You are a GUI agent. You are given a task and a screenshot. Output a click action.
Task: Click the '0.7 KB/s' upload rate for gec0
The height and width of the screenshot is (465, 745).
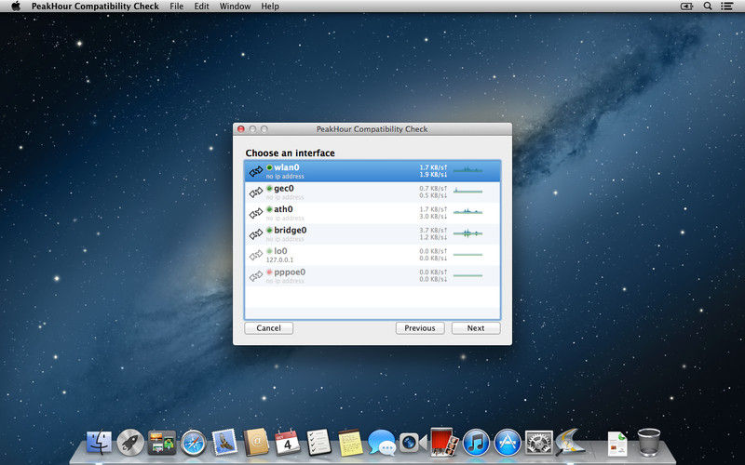tap(433, 189)
